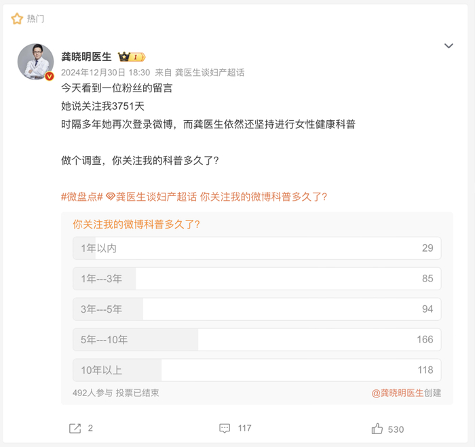Image resolution: width=475 pixels, height=447 pixels.
Task: Select the 1年以内 poll option
Action: (x=256, y=248)
